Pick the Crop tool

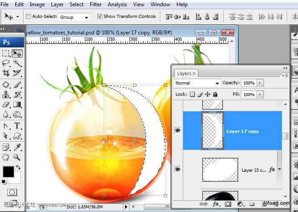click(6, 73)
